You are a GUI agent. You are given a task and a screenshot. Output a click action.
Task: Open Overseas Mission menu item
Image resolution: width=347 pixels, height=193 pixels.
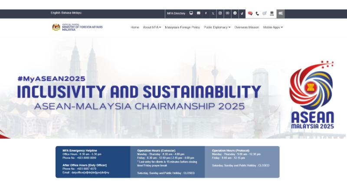pos(246,27)
